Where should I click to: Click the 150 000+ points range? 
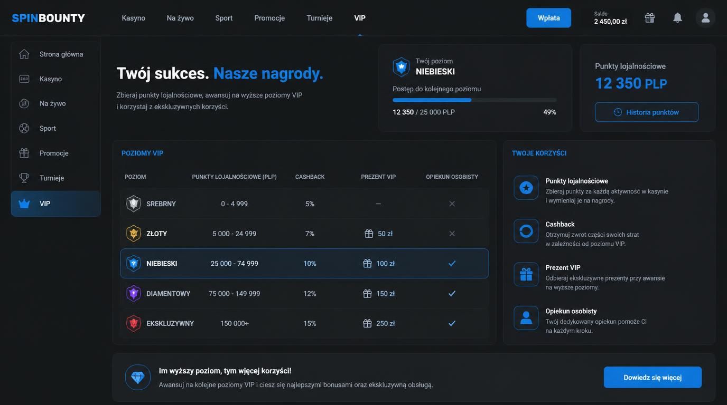click(x=235, y=323)
